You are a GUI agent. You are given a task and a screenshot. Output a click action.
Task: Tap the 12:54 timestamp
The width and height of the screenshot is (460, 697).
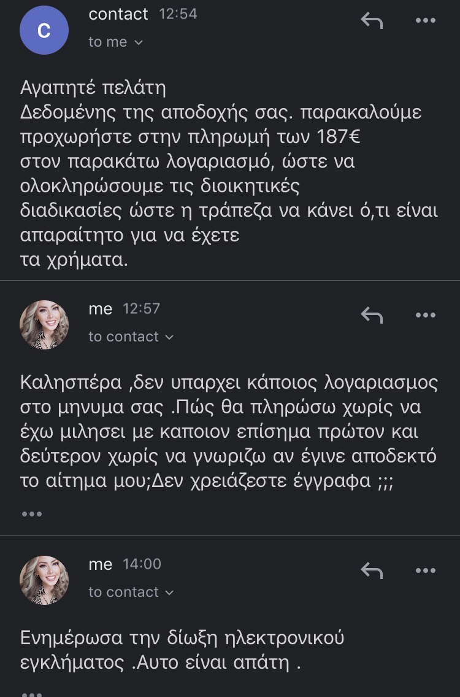[178, 14]
